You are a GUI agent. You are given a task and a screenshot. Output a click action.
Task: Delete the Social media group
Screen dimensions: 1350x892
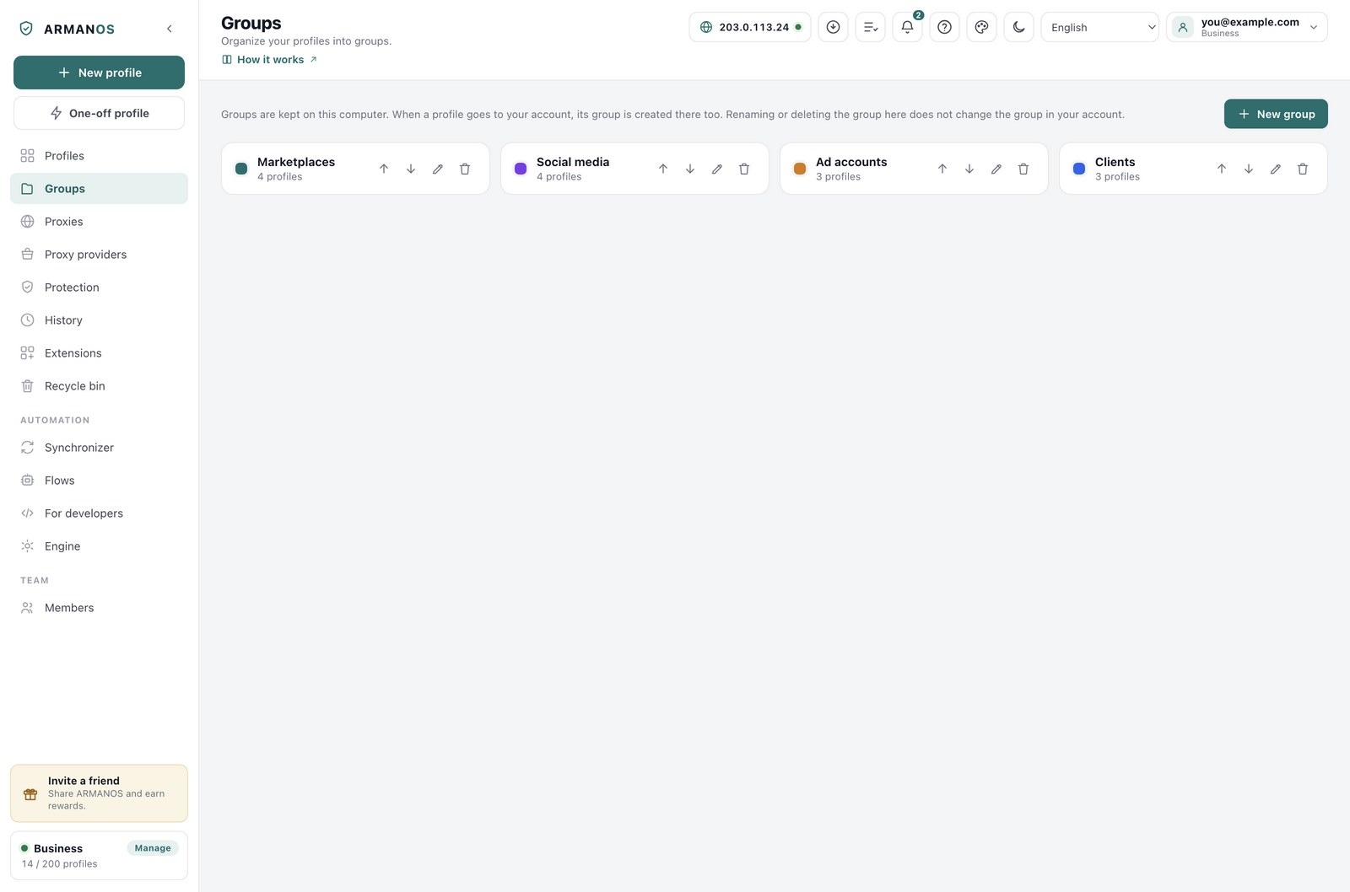click(x=744, y=169)
